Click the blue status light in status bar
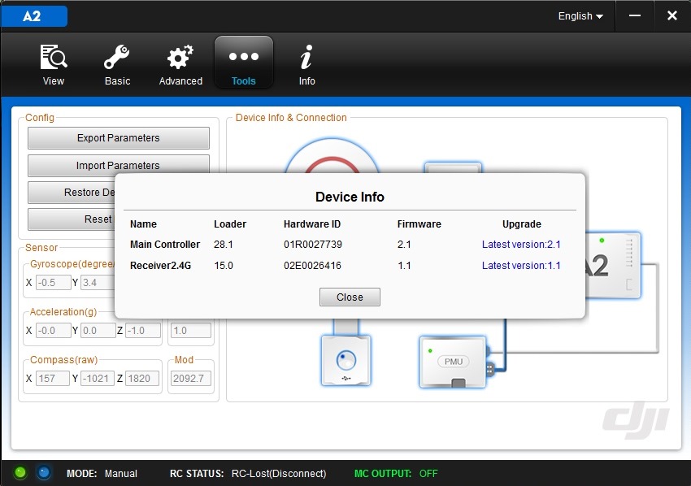The width and height of the screenshot is (691, 486). [x=44, y=473]
